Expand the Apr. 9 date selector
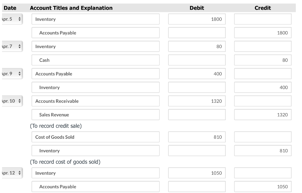302x193 pixels. (x=12, y=74)
